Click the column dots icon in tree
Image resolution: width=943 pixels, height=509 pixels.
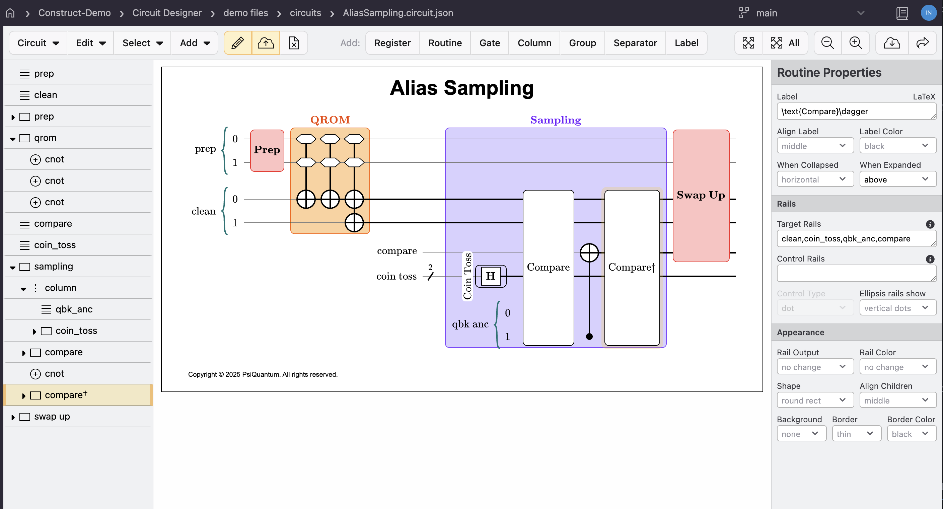tap(35, 288)
